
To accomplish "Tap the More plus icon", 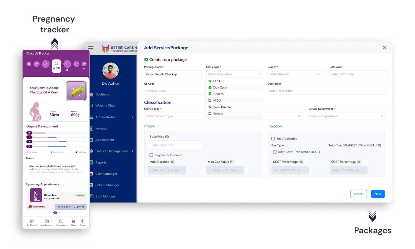I will coord(82,221).
